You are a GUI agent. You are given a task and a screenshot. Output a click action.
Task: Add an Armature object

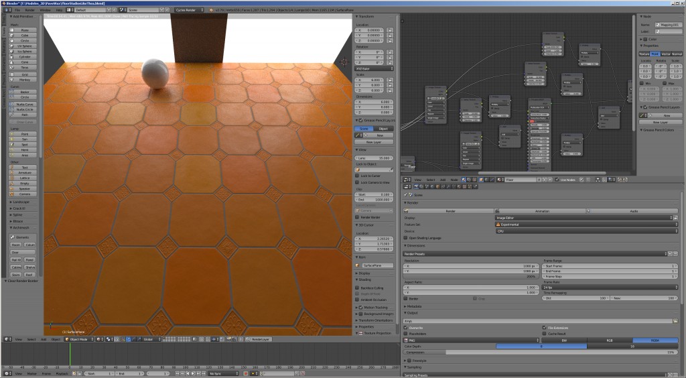click(x=24, y=172)
